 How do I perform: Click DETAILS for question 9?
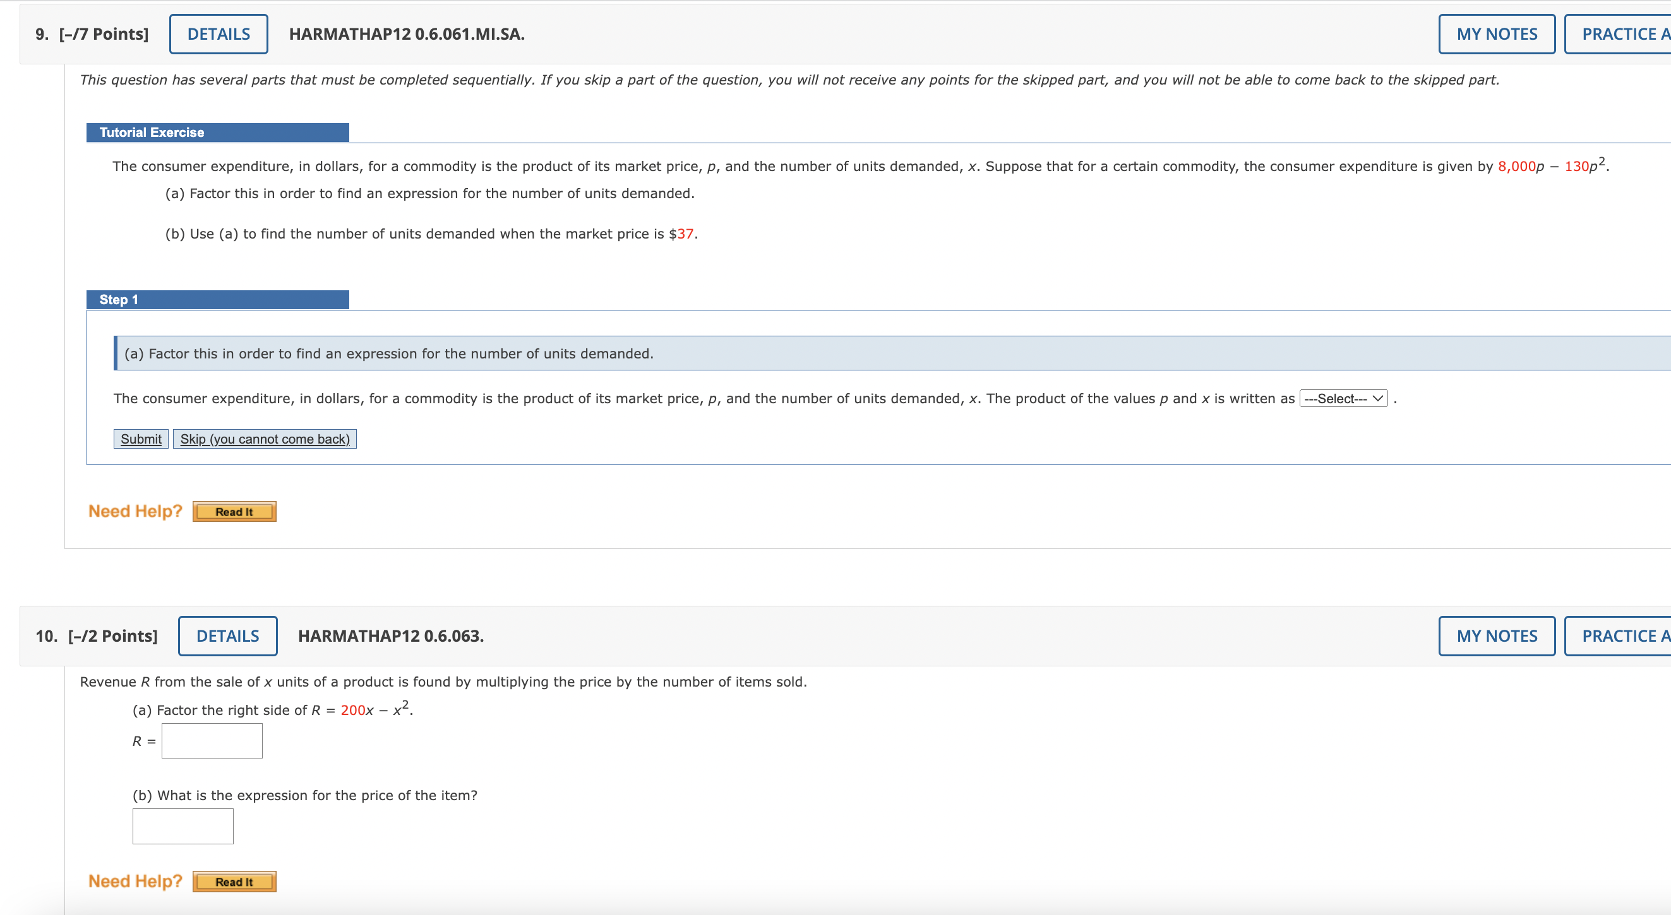point(218,33)
